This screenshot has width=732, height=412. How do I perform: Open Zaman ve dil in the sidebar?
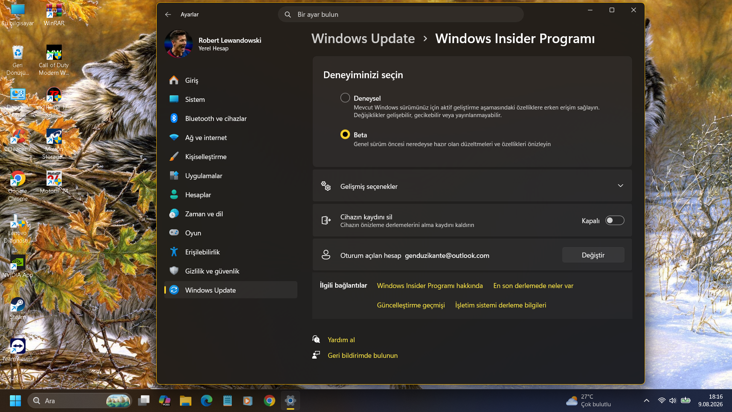tap(231, 214)
